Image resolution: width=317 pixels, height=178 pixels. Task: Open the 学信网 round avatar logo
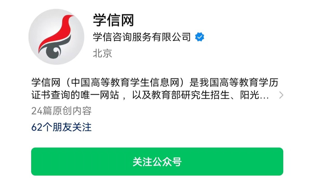tap(56, 36)
